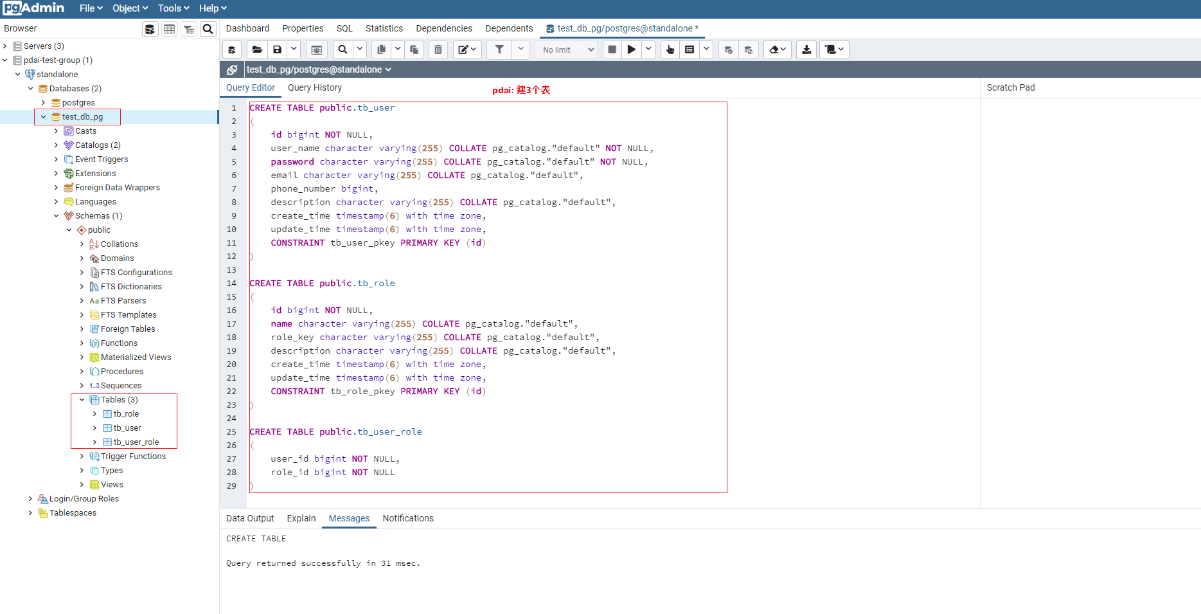1201x614 pixels.
Task: Click the Commit transaction icon
Action: [728, 50]
